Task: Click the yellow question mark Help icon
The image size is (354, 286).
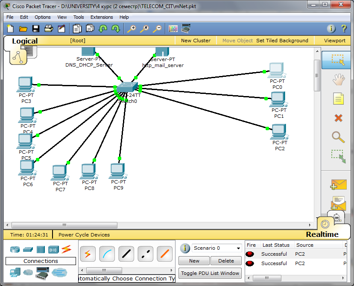Action: click(344, 29)
